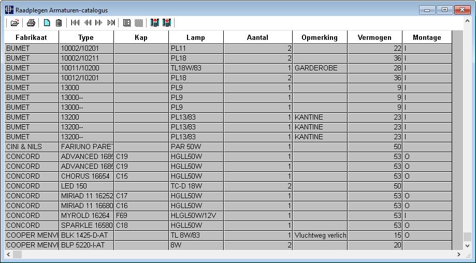
Task: Select the Kap cell F69
Action: (141, 216)
